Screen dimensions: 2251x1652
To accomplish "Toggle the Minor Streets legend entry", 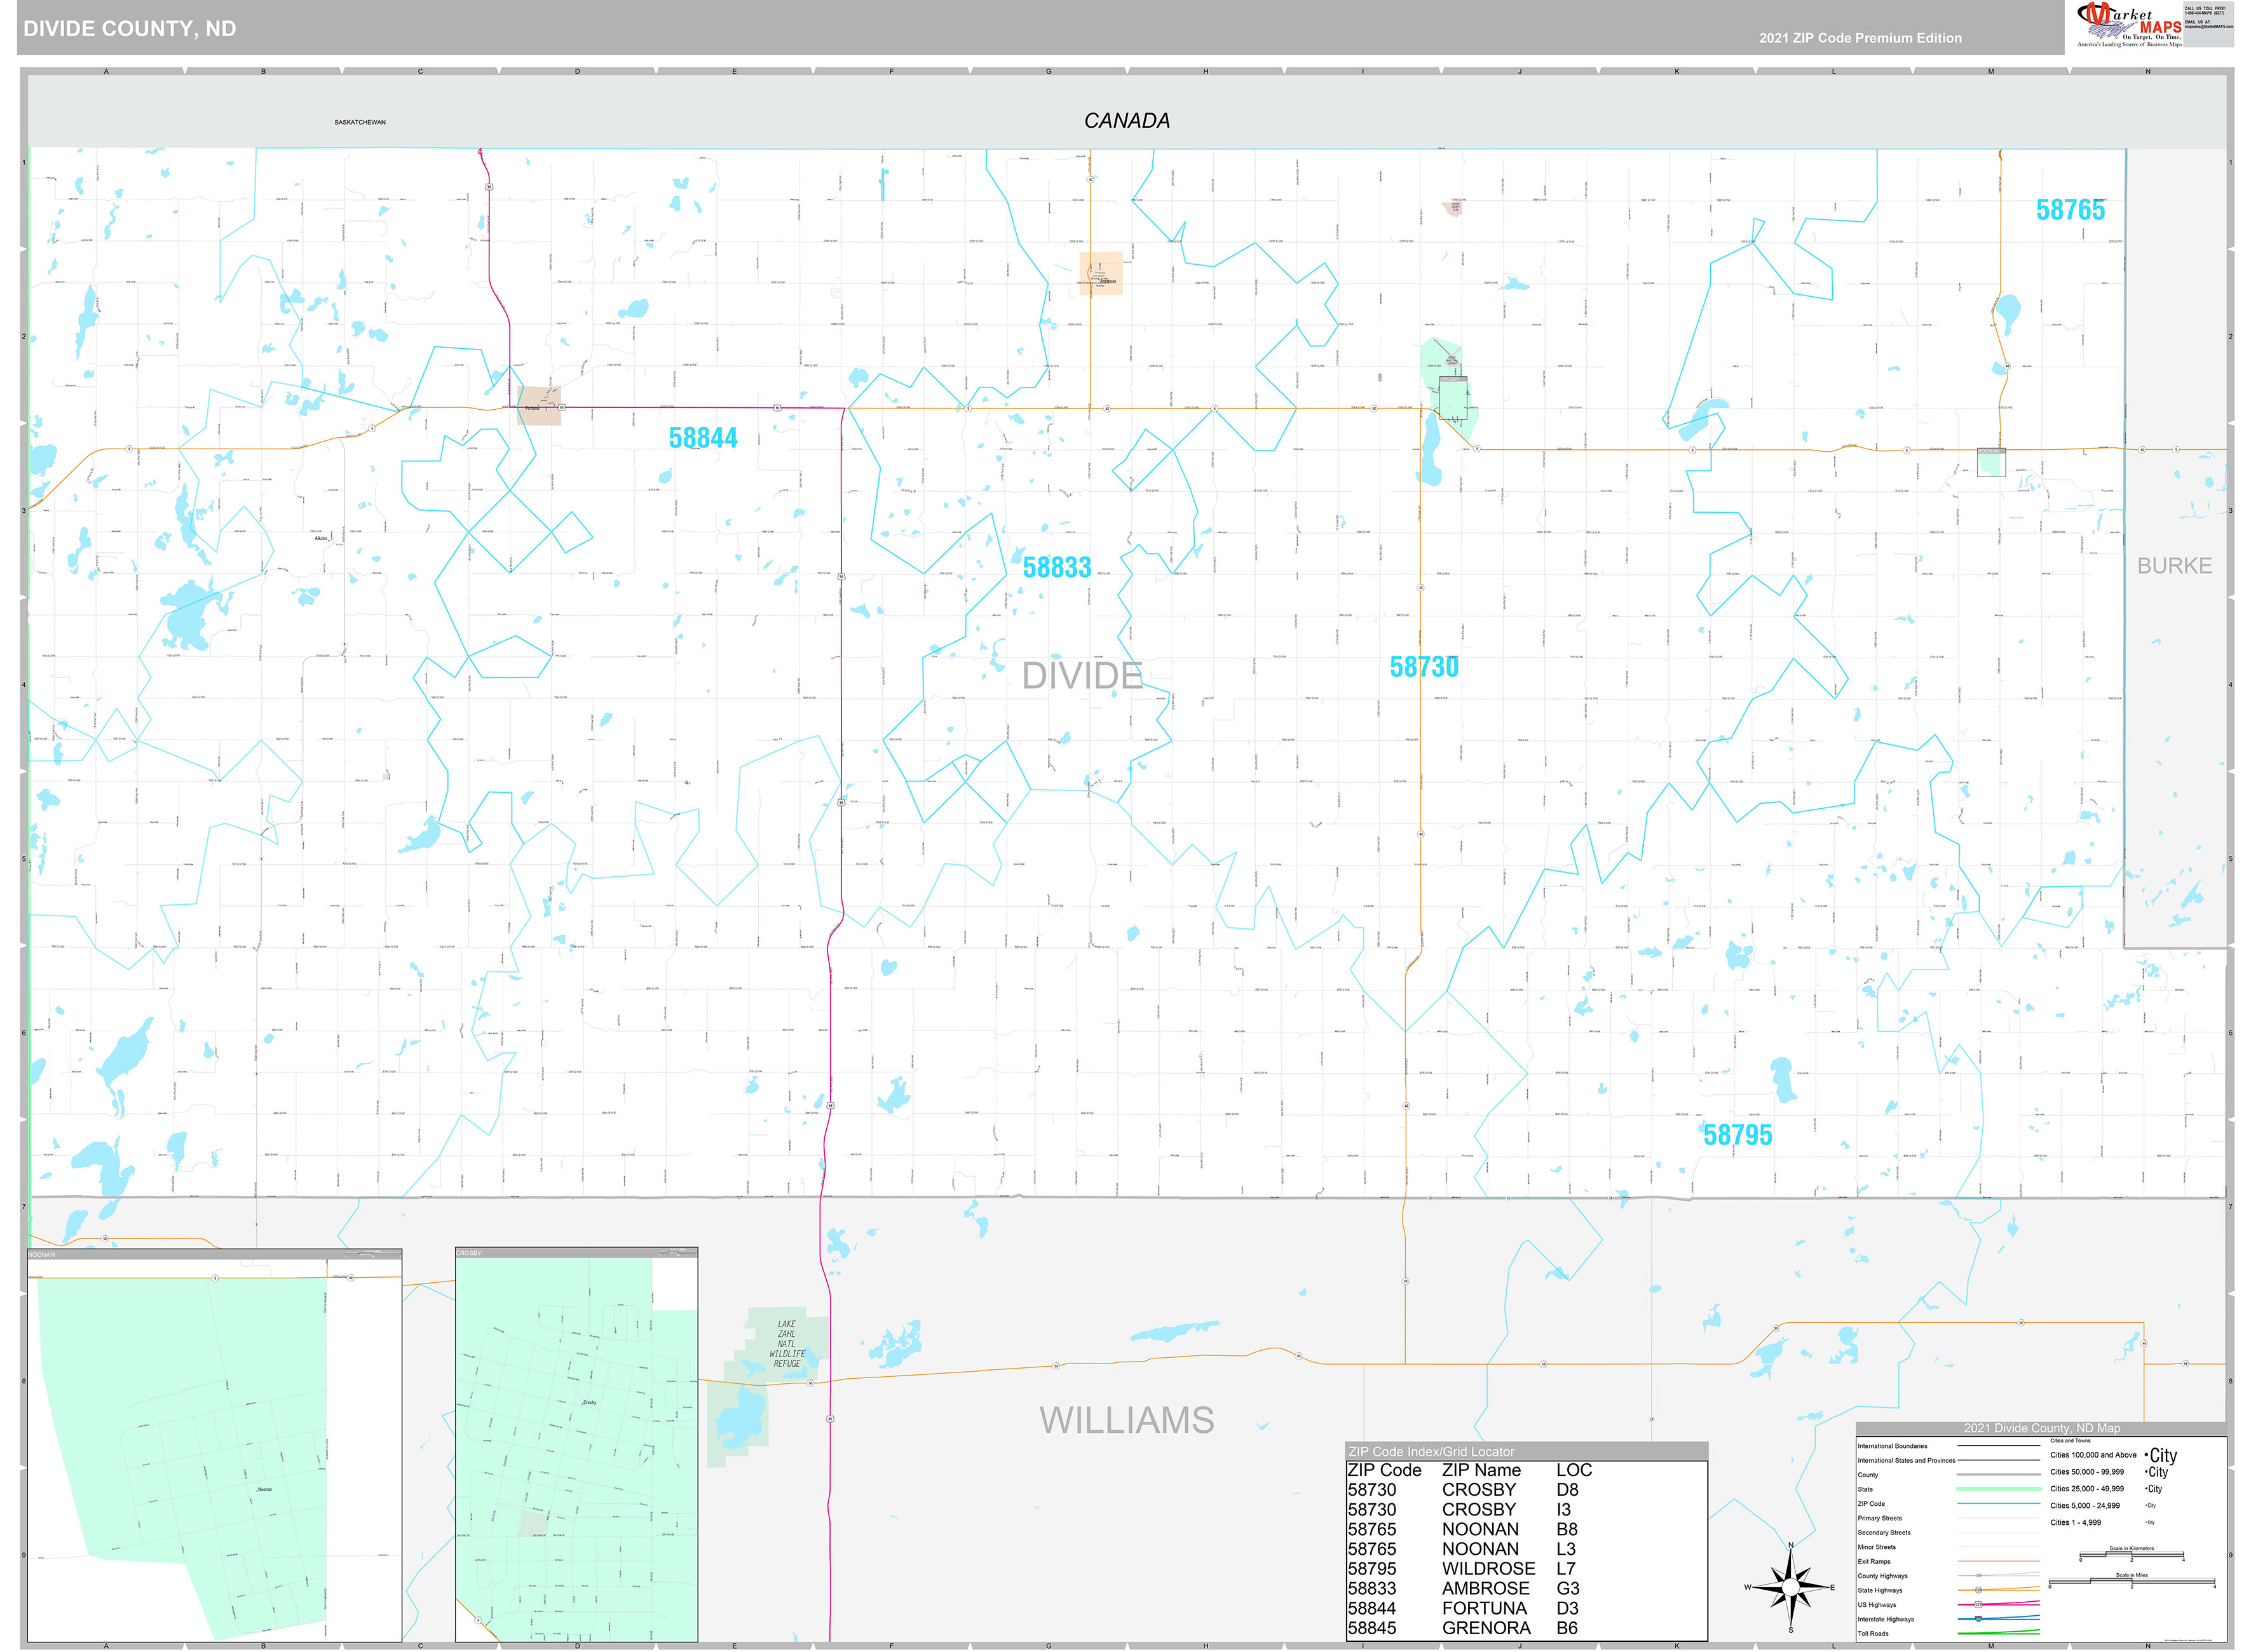I will [x=1878, y=1547].
